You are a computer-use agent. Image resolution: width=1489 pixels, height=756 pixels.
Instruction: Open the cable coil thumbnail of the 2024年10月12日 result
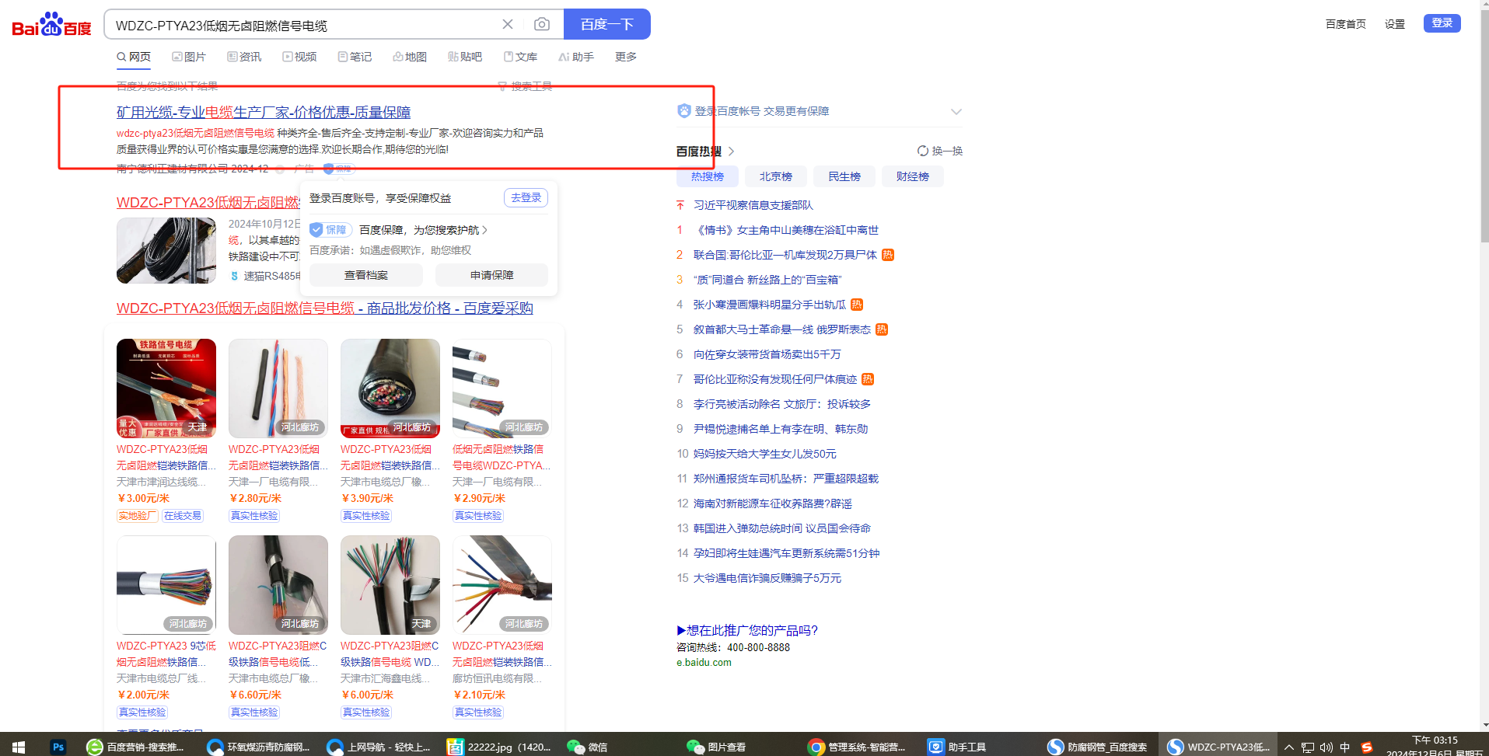pos(166,250)
